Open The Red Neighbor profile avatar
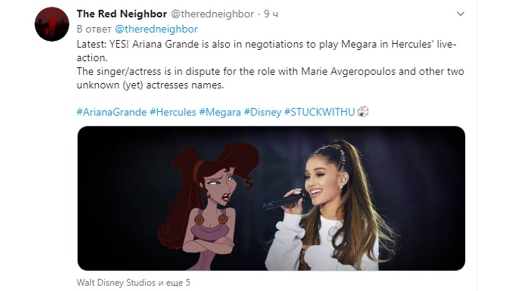This screenshot has width=508, height=291. coord(52,24)
